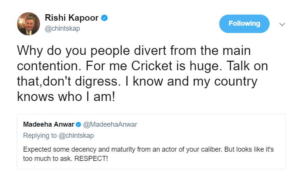Click @chintskap in the Replying to line
The image size is (298, 172).
(76, 136)
